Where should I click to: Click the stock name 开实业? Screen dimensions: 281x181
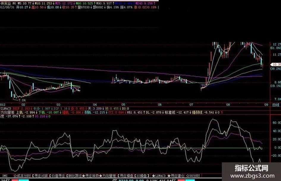point(6,3)
